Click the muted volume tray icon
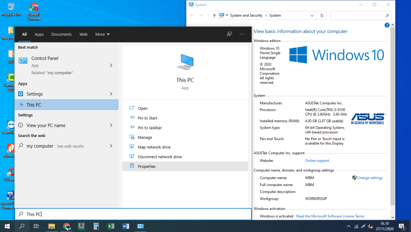The width and height of the screenshot is (411, 232). [x=370, y=226]
